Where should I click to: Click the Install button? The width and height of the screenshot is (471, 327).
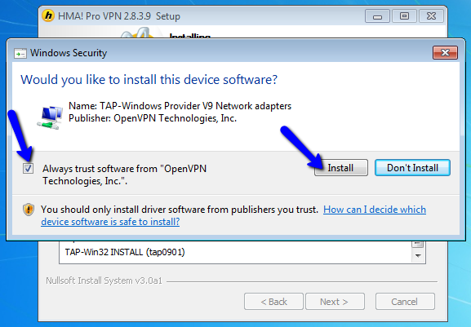(x=341, y=168)
